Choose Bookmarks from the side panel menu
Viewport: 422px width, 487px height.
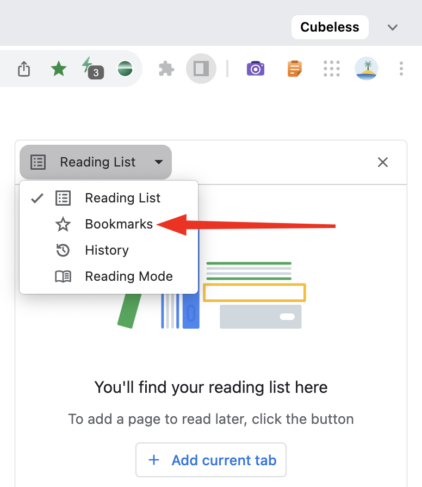pyautogui.click(x=109, y=224)
